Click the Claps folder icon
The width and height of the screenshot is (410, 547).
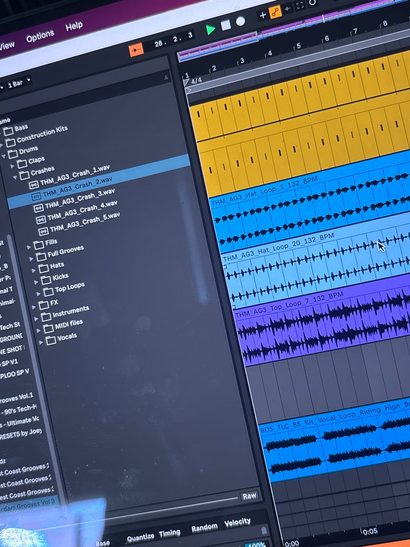point(22,164)
